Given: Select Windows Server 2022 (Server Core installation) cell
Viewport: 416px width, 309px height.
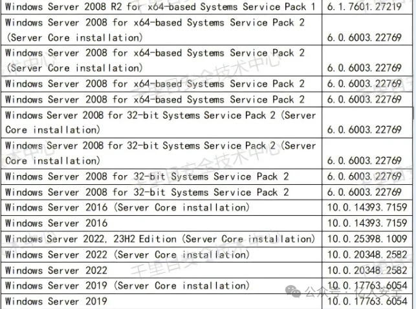Looking at the screenshot, I should (x=161, y=255).
